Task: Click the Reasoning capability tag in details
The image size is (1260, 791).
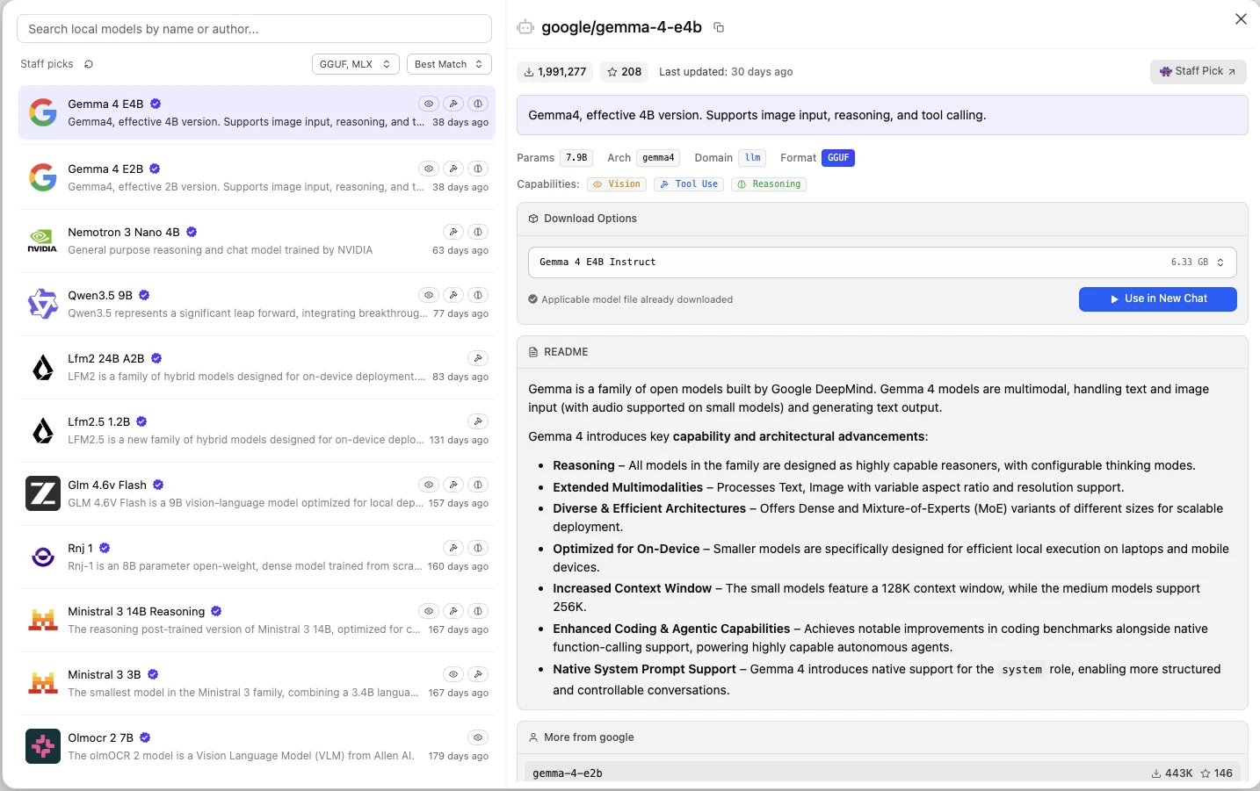Action: pyautogui.click(x=769, y=184)
